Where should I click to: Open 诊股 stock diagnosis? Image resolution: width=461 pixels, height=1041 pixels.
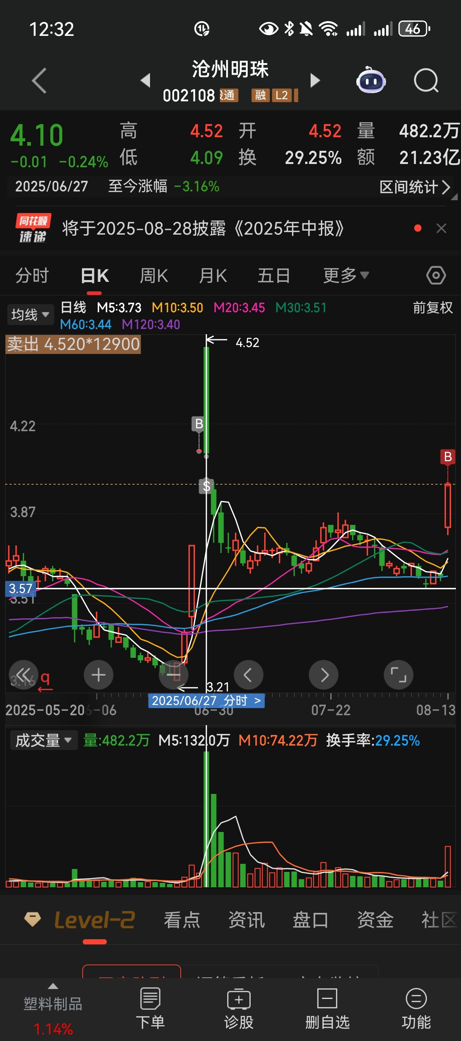239,1008
